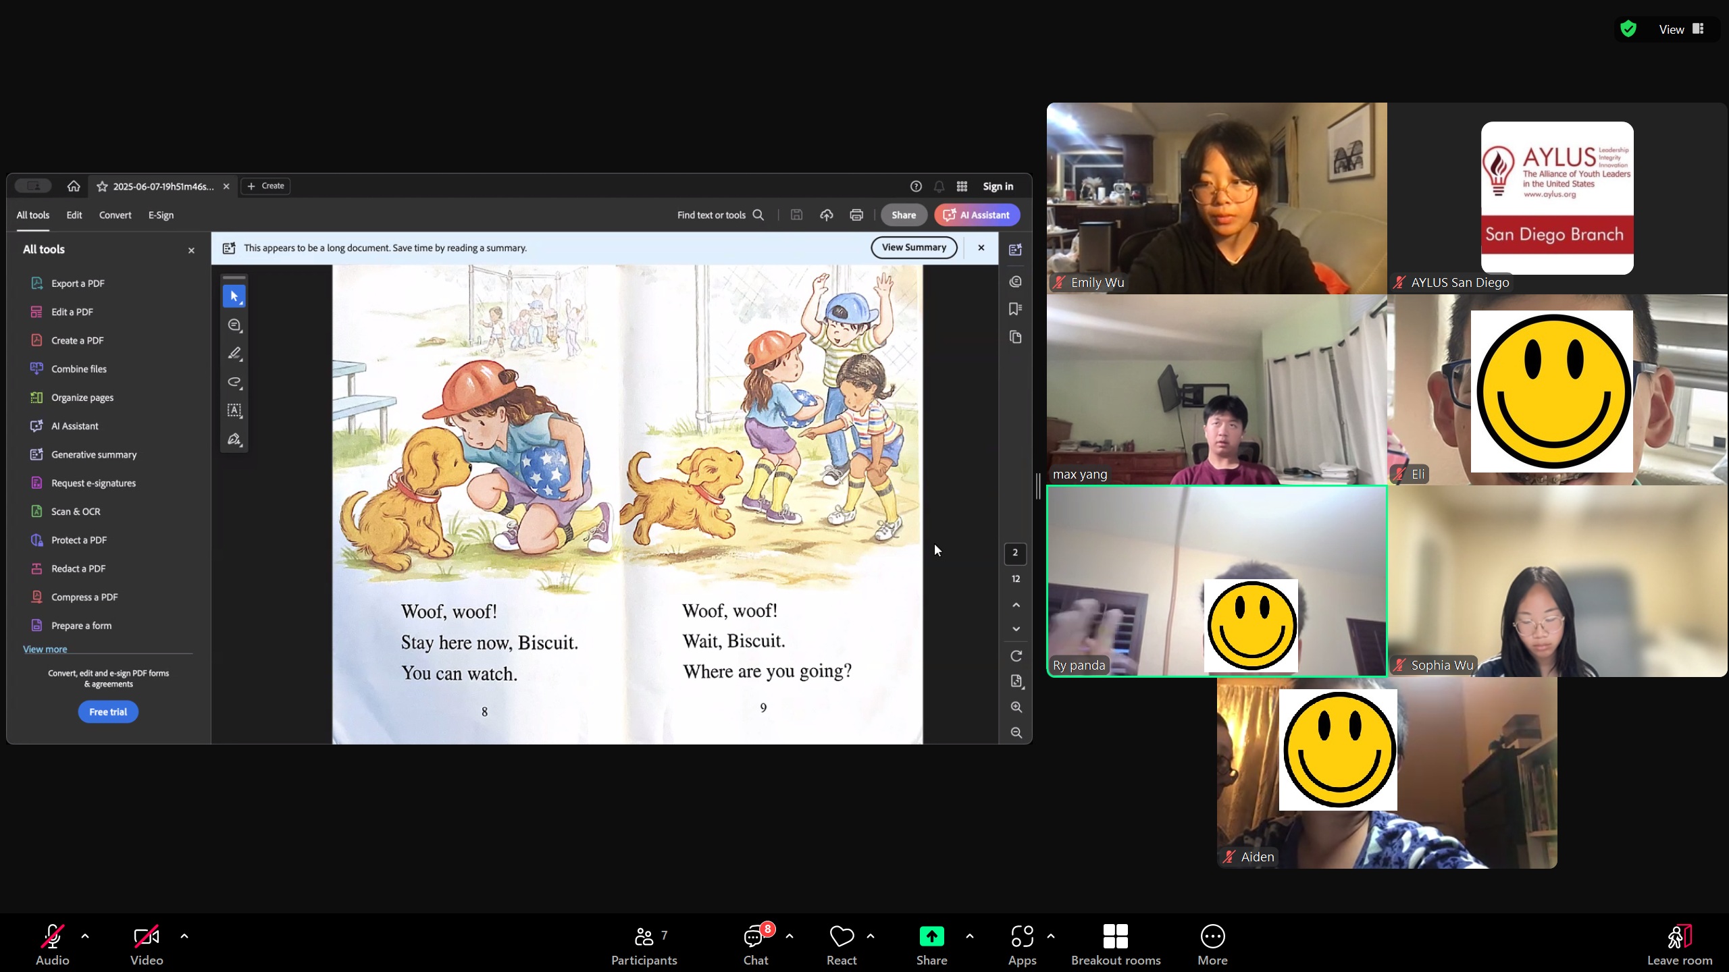Open the comments side panel icon
The width and height of the screenshot is (1729, 972).
point(1015,281)
